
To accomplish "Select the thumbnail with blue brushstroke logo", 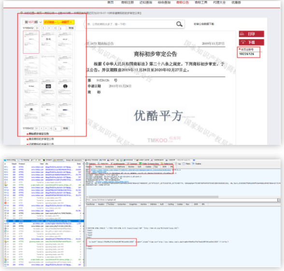I will tap(65, 113).
